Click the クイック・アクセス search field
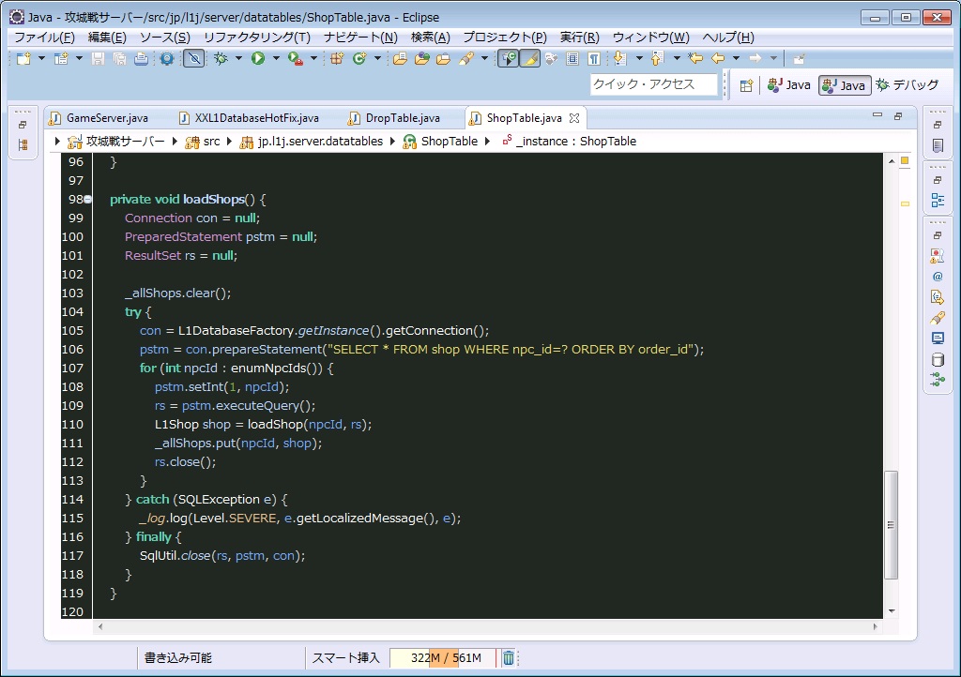This screenshot has height=677, width=961. 653,84
